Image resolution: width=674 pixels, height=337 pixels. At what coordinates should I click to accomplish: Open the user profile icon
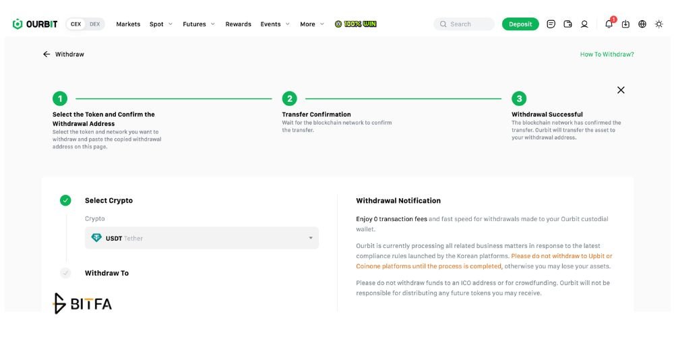(x=584, y=24)
